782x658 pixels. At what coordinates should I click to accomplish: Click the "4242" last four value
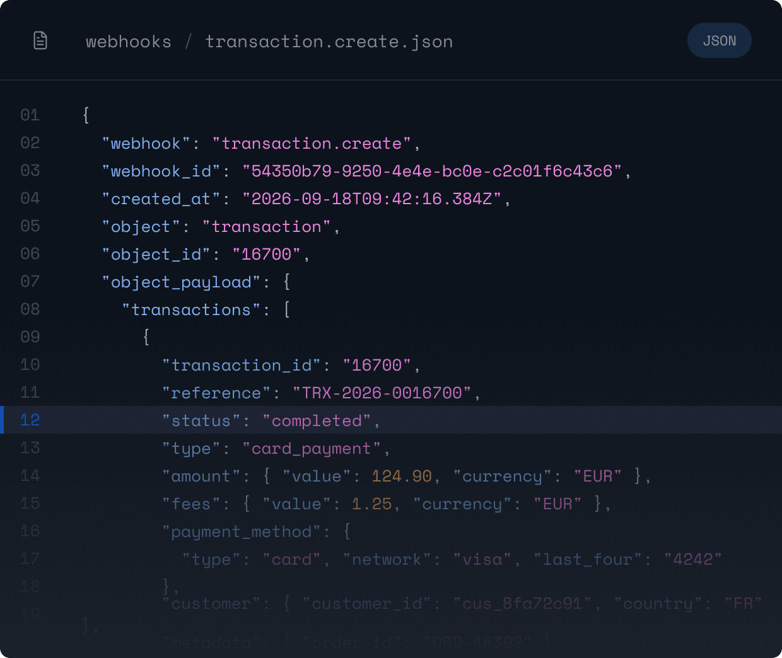click(693, 560)
